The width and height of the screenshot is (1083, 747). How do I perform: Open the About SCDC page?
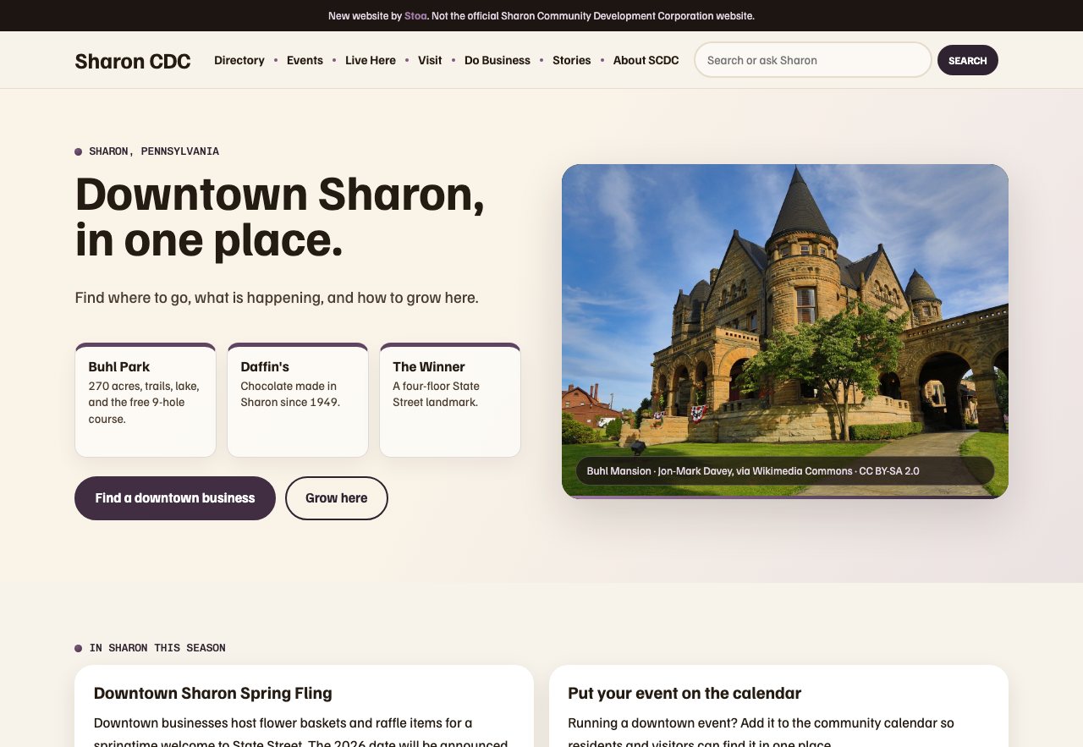point(646,60)
